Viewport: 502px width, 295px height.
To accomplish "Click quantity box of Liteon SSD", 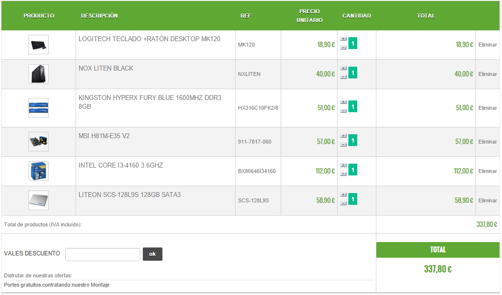I will coord(353,199).
